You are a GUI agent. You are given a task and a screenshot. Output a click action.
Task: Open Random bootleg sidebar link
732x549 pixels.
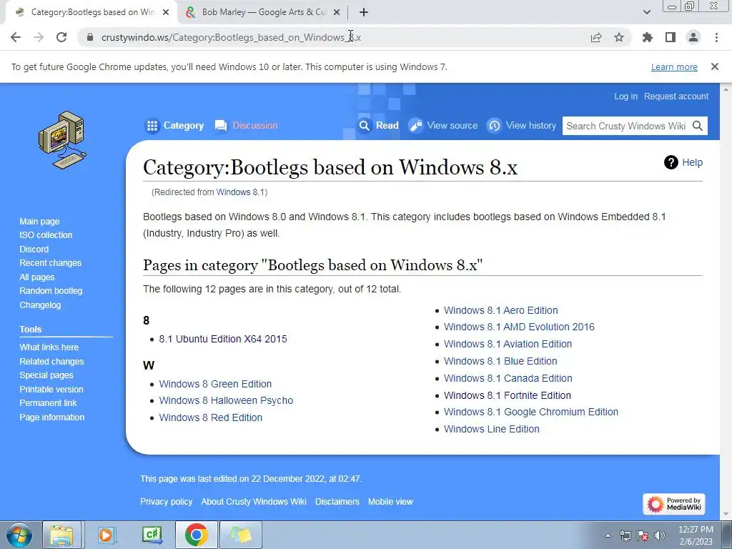pos(51,291)
